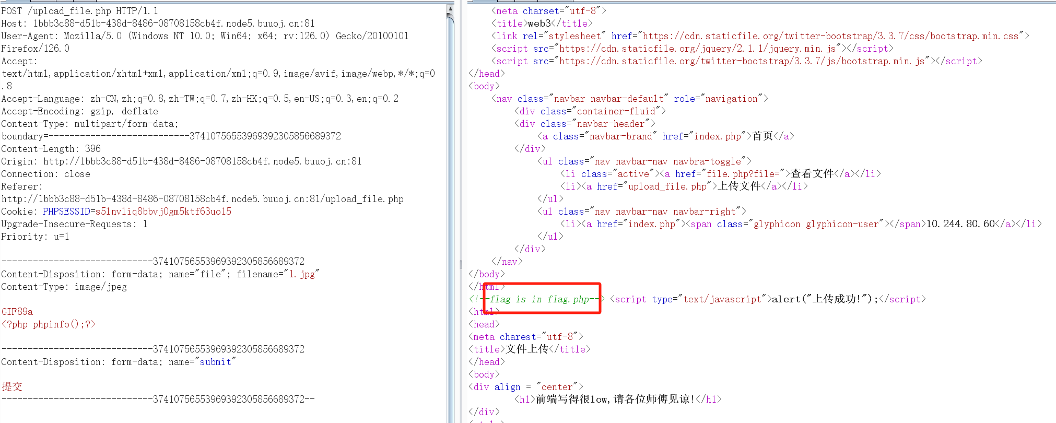1056x423 pixels.
Task: Click the 'container-fluid' div line
Action: click(x=590, y=111)
